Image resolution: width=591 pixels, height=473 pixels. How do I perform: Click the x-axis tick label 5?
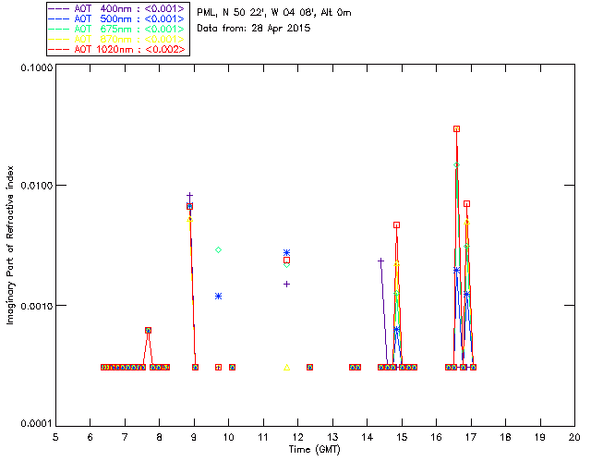[x=55, y=437]
